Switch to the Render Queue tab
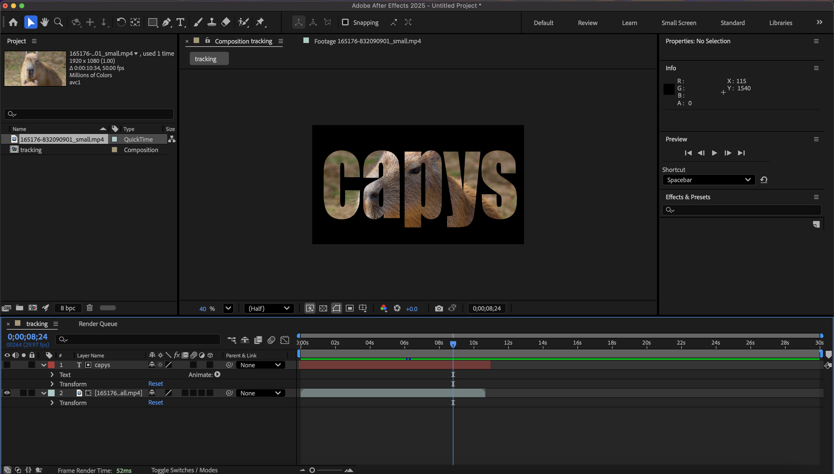 98,324
